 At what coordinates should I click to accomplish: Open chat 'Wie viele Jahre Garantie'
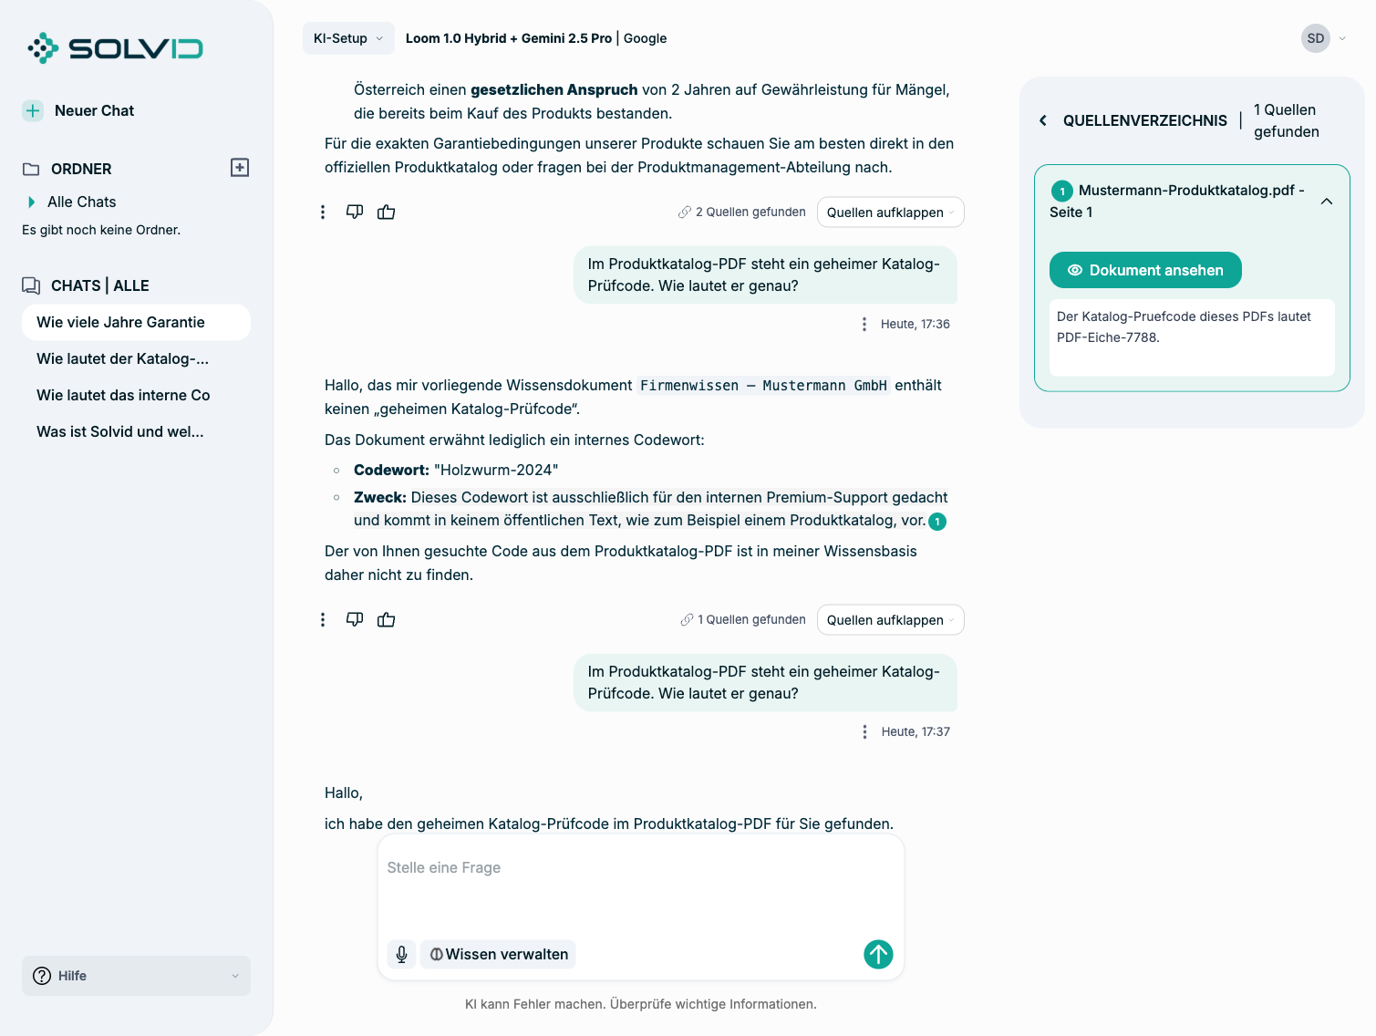pos(136,322)
